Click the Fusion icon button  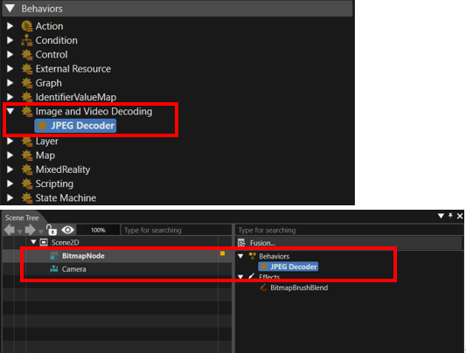(241, 243)
